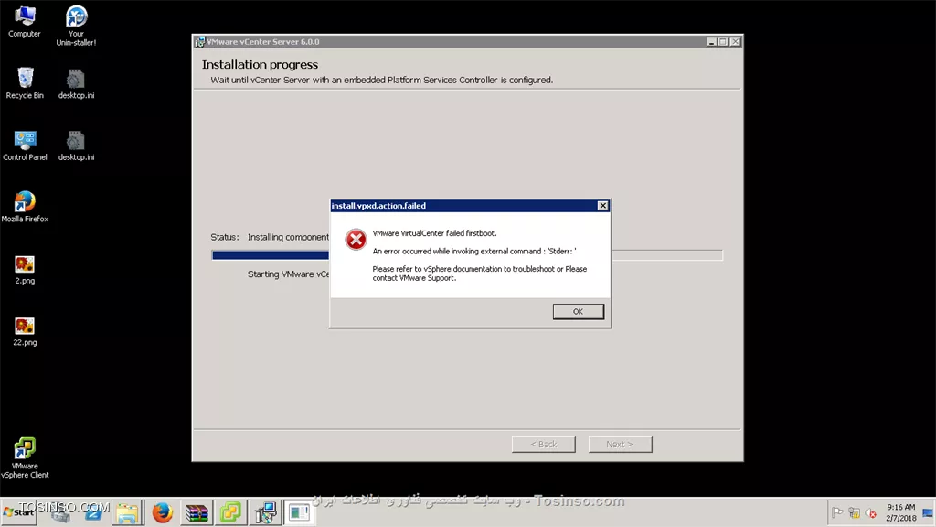Viewport: 936px width, 527px height.
Task: Click the Show desktop button in tray corner
Action: [929, 512]
